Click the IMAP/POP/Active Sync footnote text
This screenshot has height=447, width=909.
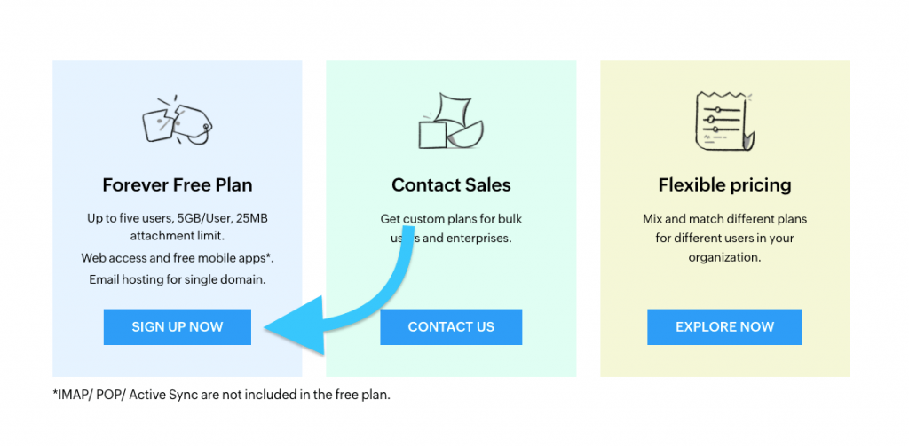coord(221,395)
